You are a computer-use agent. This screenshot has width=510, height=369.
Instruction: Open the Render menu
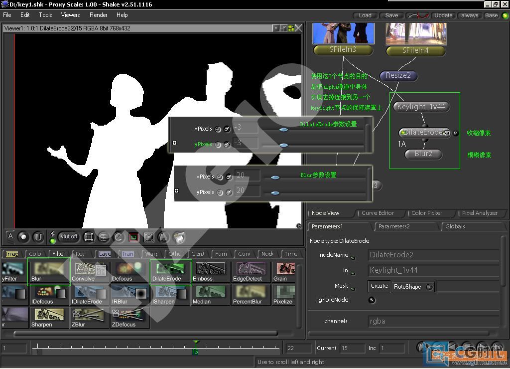98,15
